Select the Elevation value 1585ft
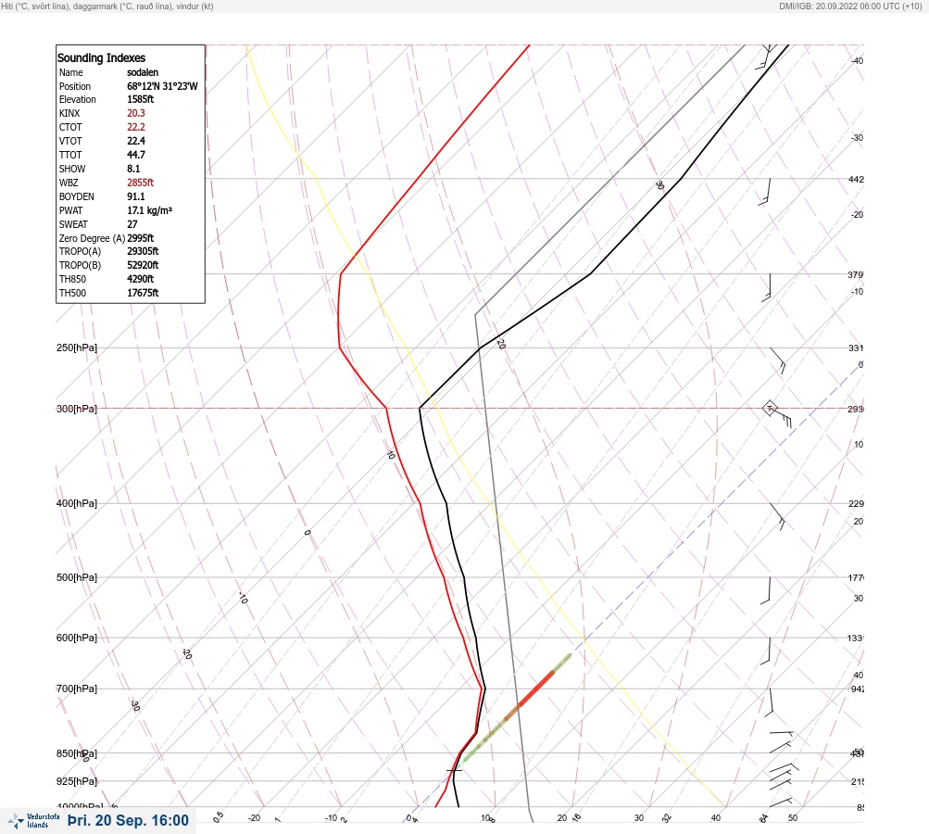Screen dimensions: 929x834 point(141,99)
